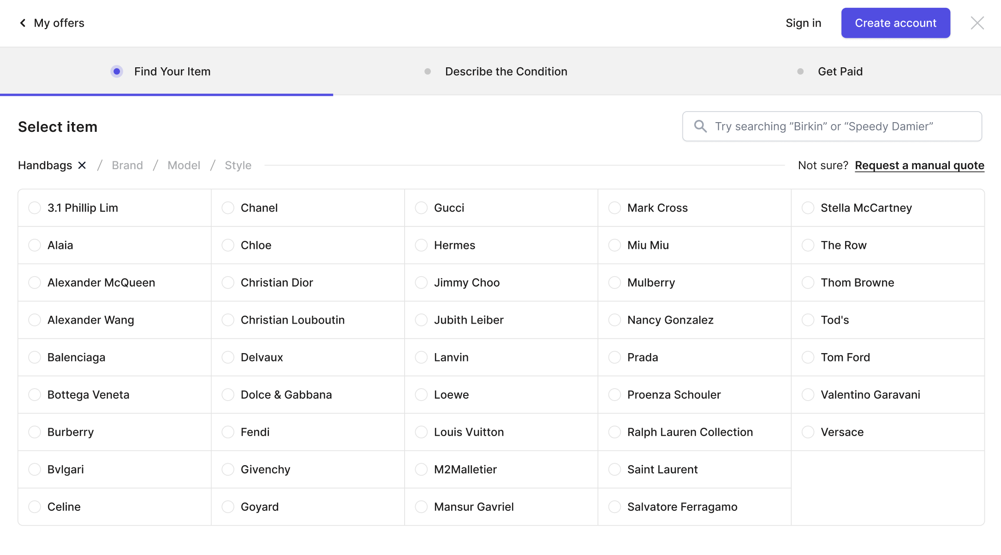Select the Find Your Item step indicator
This screenshot has width=1001, height=555.
[117, 71]
